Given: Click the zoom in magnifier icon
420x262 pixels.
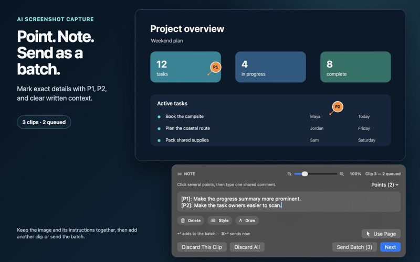Looking at the screenshot, I should (x=342, y=174).
